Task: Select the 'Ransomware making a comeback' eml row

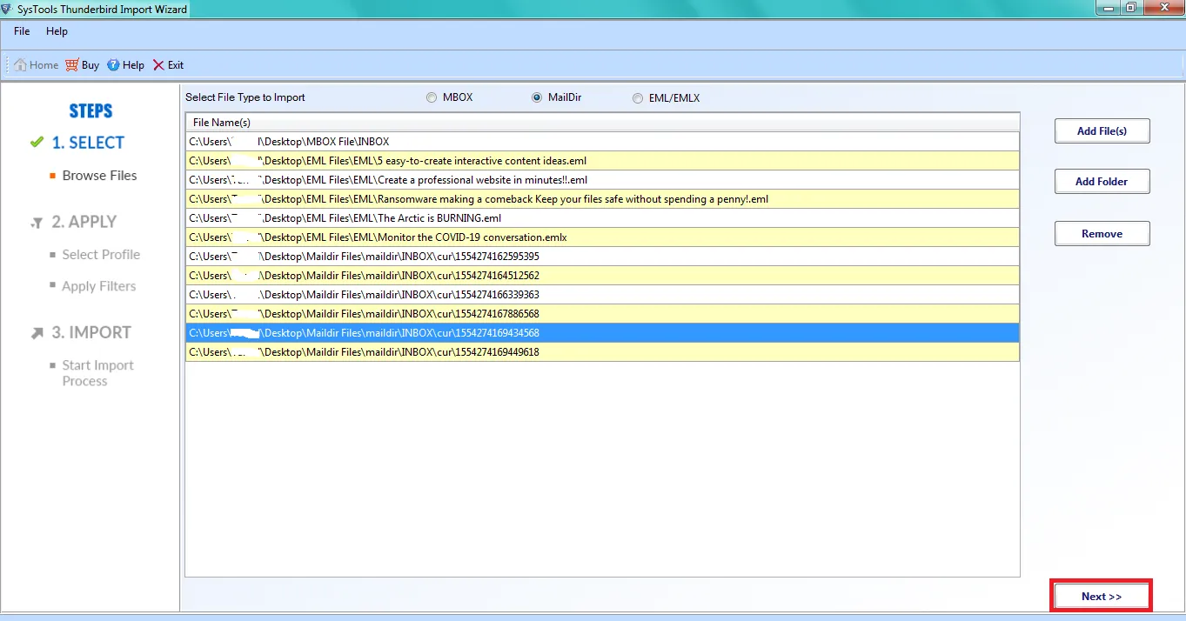Action: [x=602, y=199]
